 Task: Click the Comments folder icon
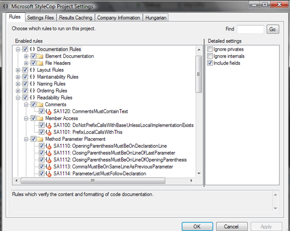pos(40,104)
